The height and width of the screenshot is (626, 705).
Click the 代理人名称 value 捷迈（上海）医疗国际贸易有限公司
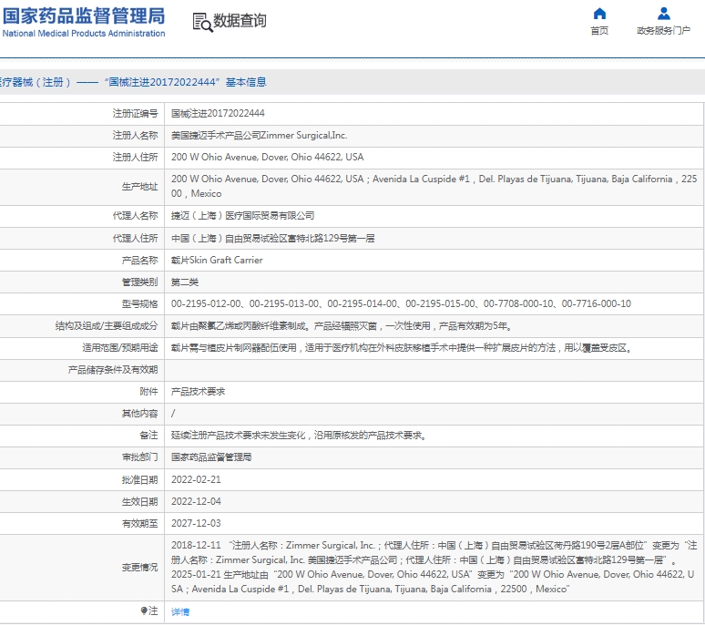tap(242, 216)
